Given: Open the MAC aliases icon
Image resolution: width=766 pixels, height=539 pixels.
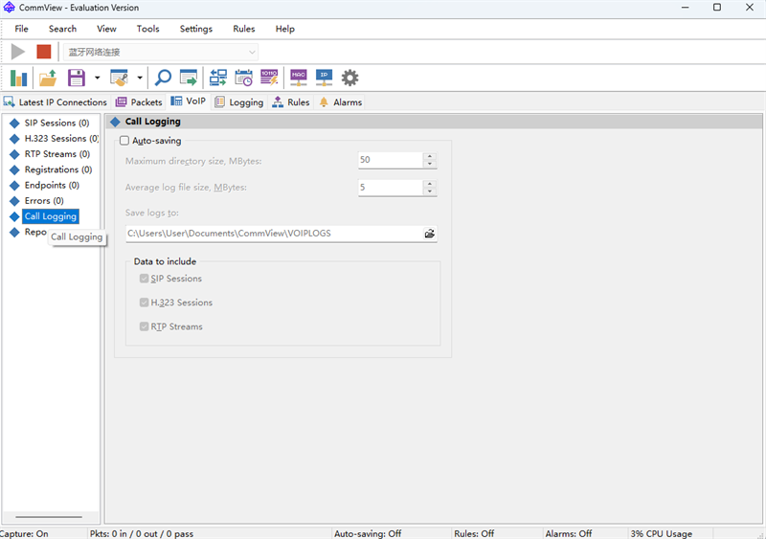Looking at the screenshot, I should pyautogui.click(x=299, y=78).
